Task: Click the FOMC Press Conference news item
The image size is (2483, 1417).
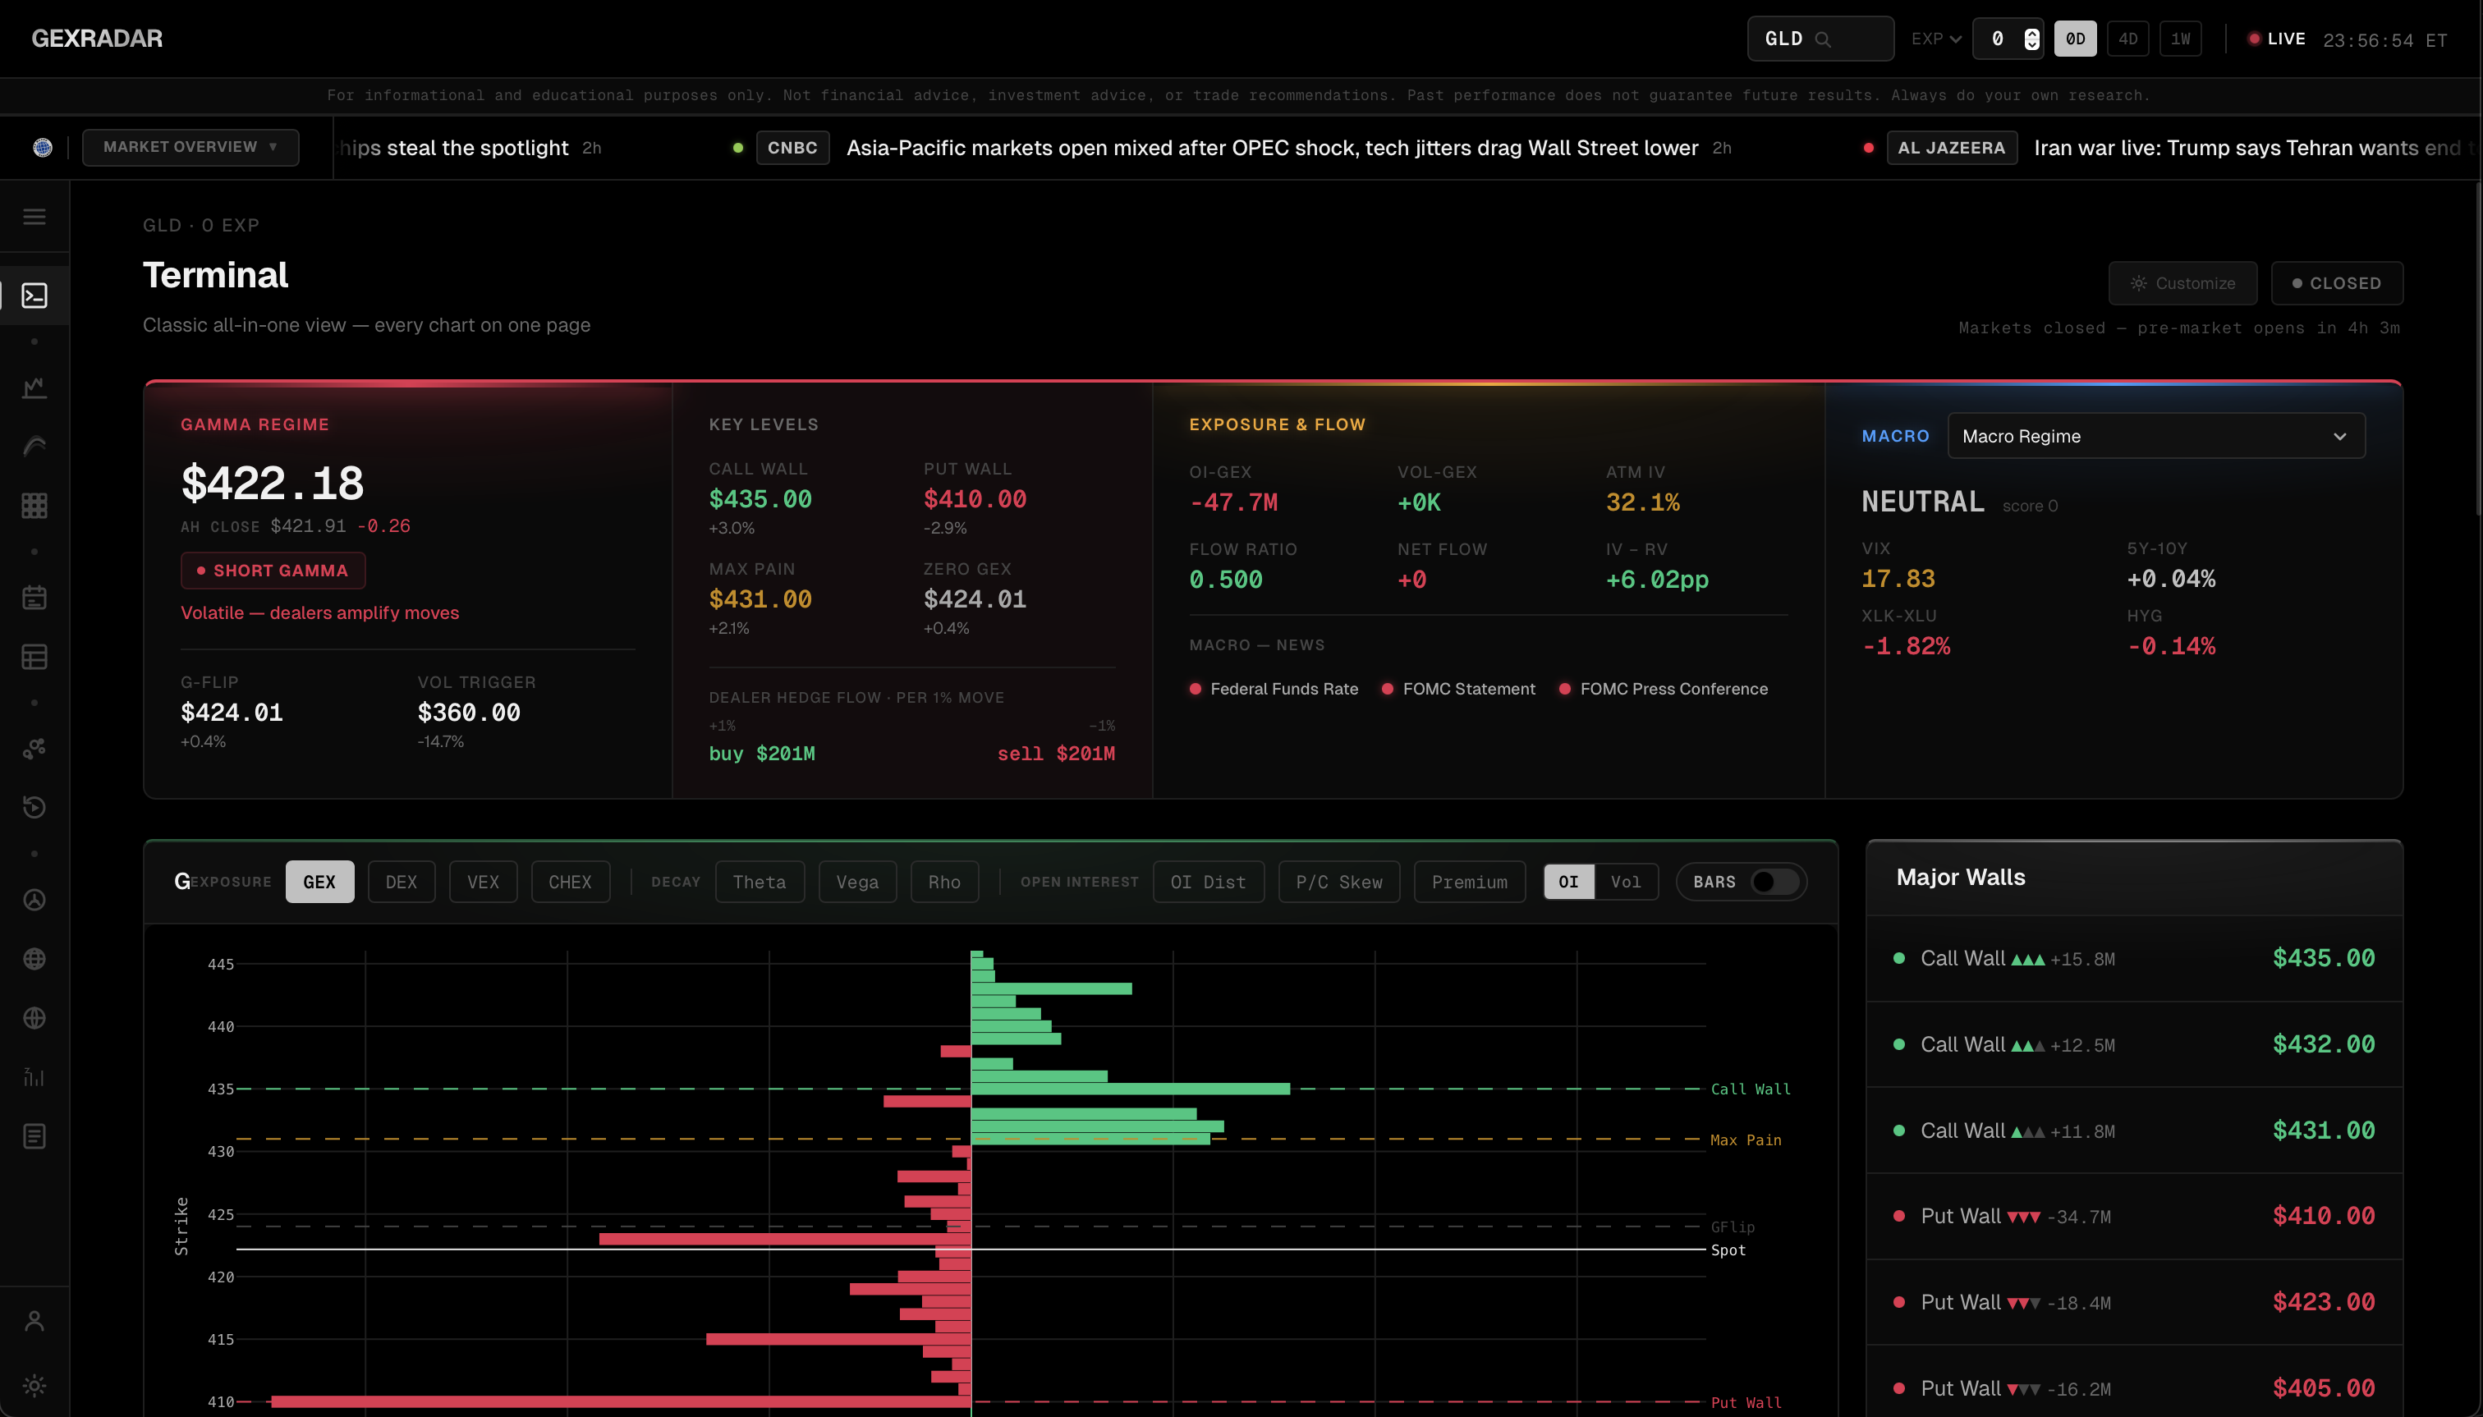Action: point(1664,689)
